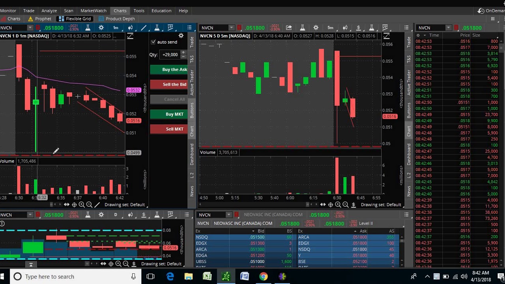Click the share icon on 5m chart toolbar
Viewport: 505px width, 284px height.
[289, 28]
